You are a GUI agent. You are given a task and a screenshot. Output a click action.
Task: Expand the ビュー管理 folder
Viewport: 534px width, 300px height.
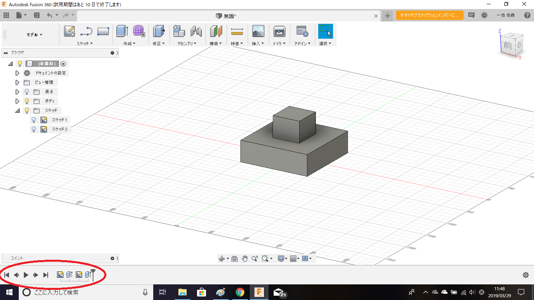coord(17,82)
